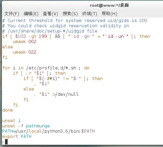Click the 'umask 002' line
The width and height of the screenshot is (163, 147).
[x=25, y=42]
